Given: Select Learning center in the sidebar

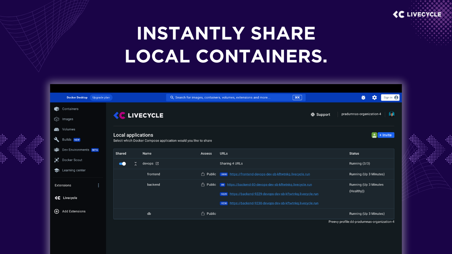Looking at the screenshot, I should tap(74, 170).
